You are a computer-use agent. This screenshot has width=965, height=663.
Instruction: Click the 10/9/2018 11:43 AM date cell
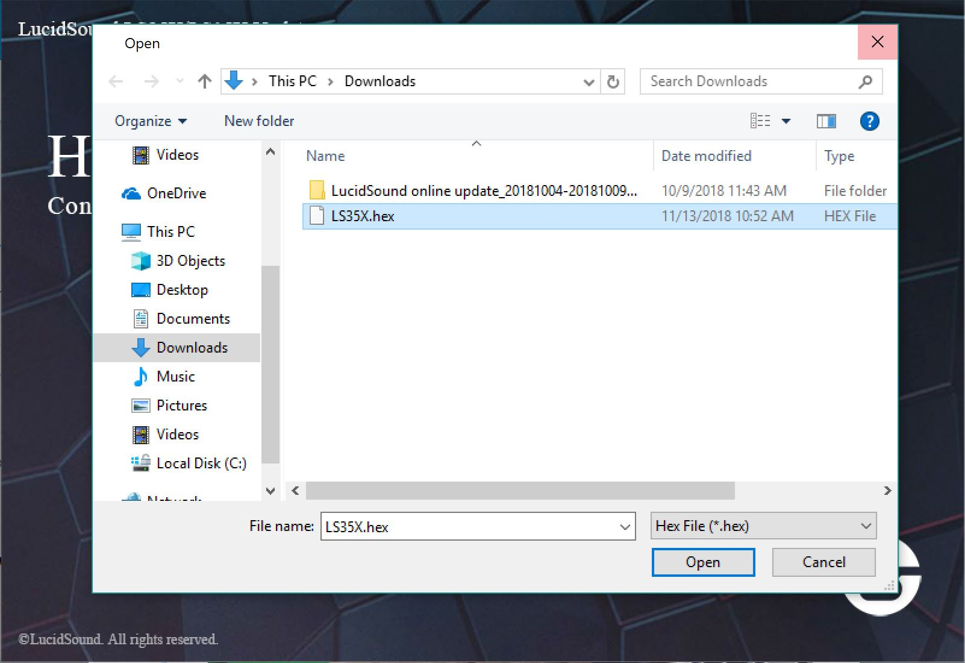click(724, 191)
